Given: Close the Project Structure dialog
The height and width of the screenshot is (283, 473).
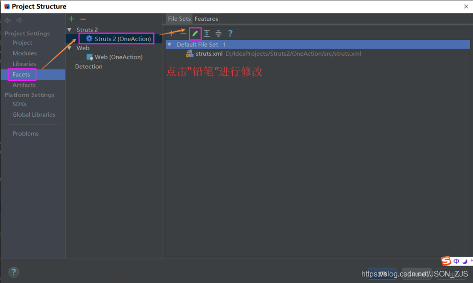Looking at the screenshot, I should click(466, 6).
